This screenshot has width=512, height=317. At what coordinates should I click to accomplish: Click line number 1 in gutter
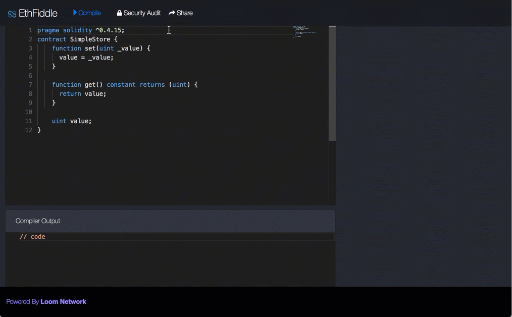point(30,30)
